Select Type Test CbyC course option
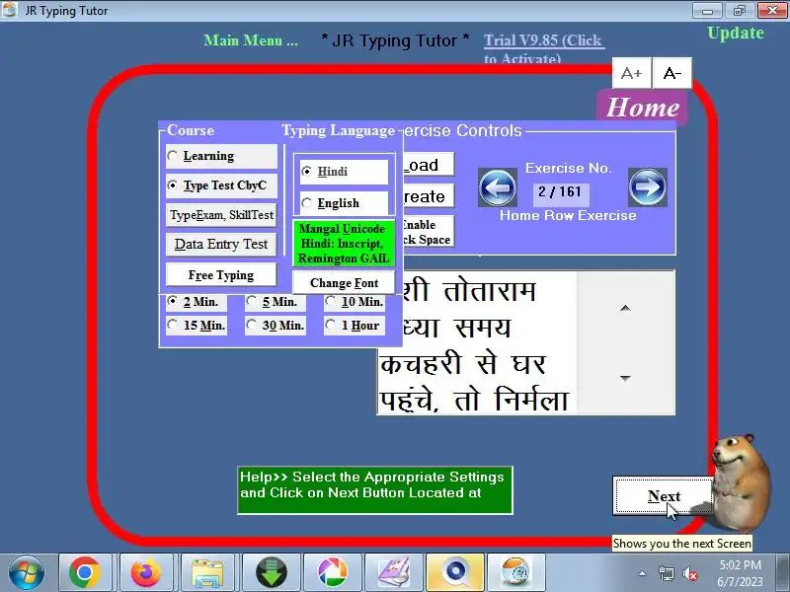 (x=221, y=185)
